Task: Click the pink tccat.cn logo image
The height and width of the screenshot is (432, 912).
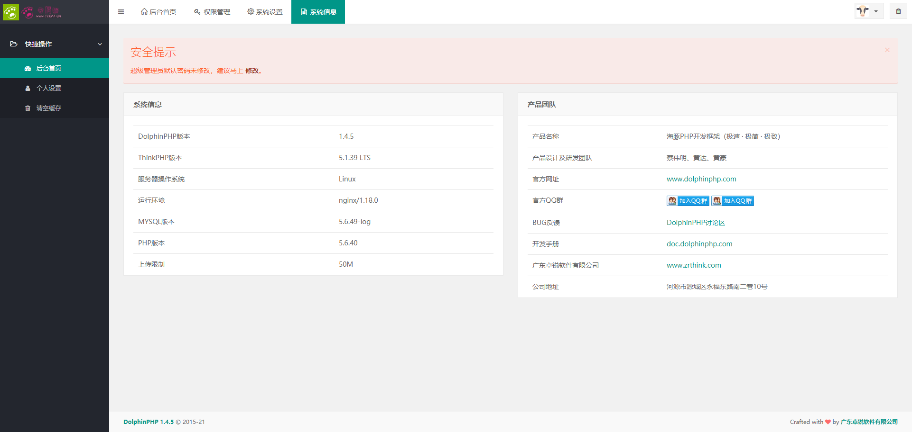Action: (42, 12)
